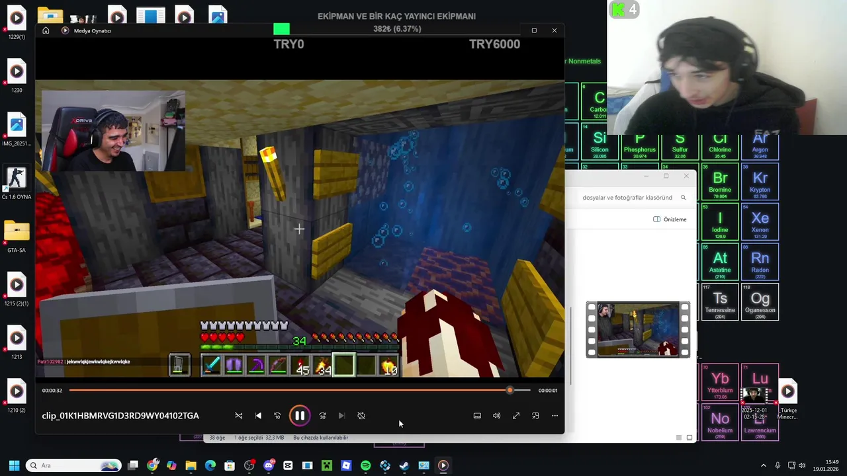Open Google Chrome from taskbar
This screenshot has height=476, width=847.
click(x=152, y=465)
